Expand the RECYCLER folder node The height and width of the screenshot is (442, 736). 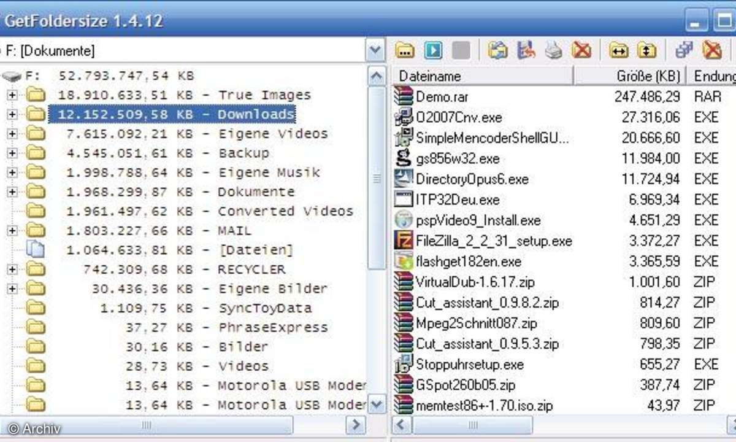(x=12, y=269)
